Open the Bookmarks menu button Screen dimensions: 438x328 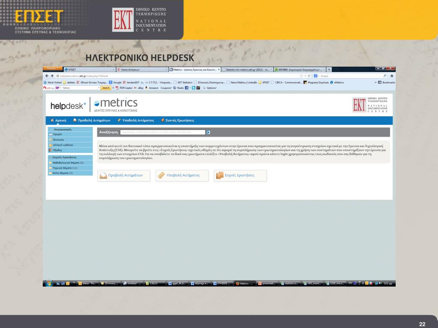tap(386, 82)
